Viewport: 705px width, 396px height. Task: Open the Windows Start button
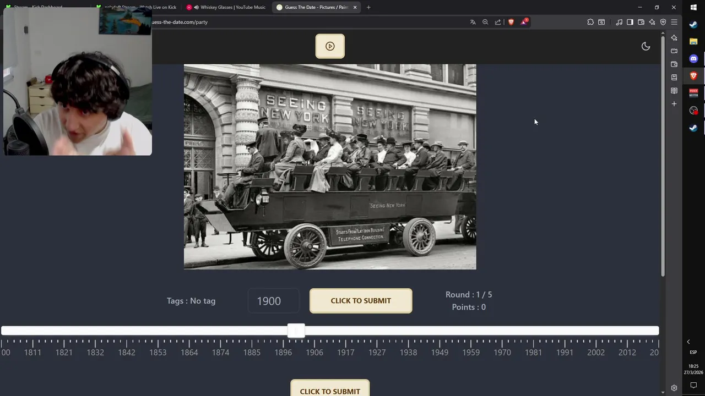point(693,7)
